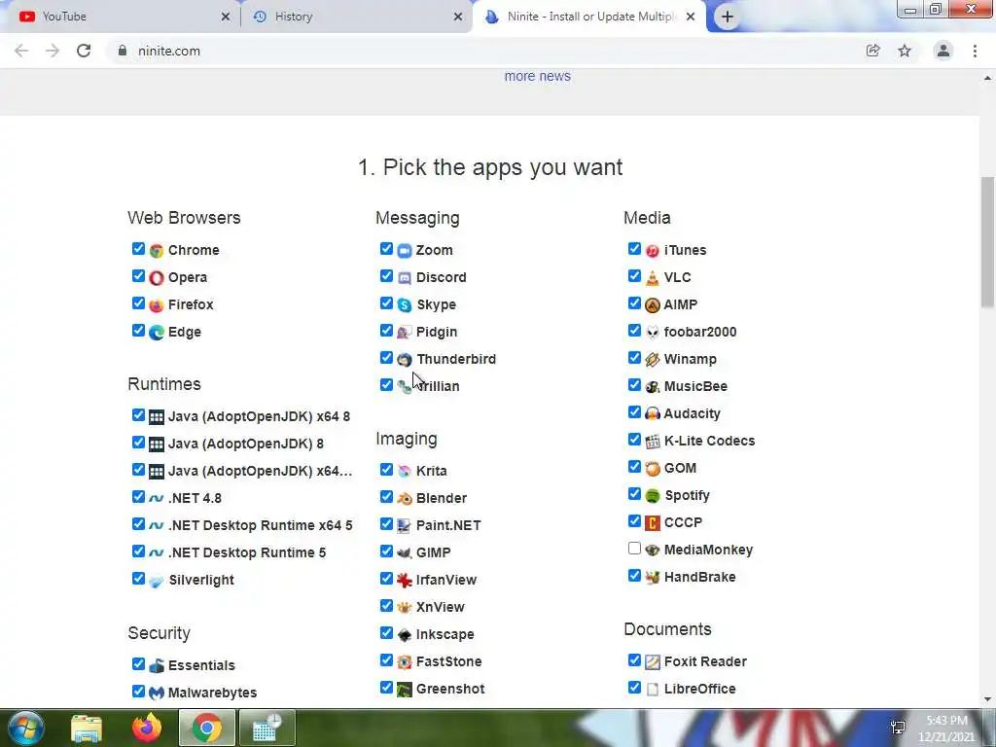Launch Firefox from the taskbar
The width and height of the screenshot is (996, 747).
coord(147,728)
